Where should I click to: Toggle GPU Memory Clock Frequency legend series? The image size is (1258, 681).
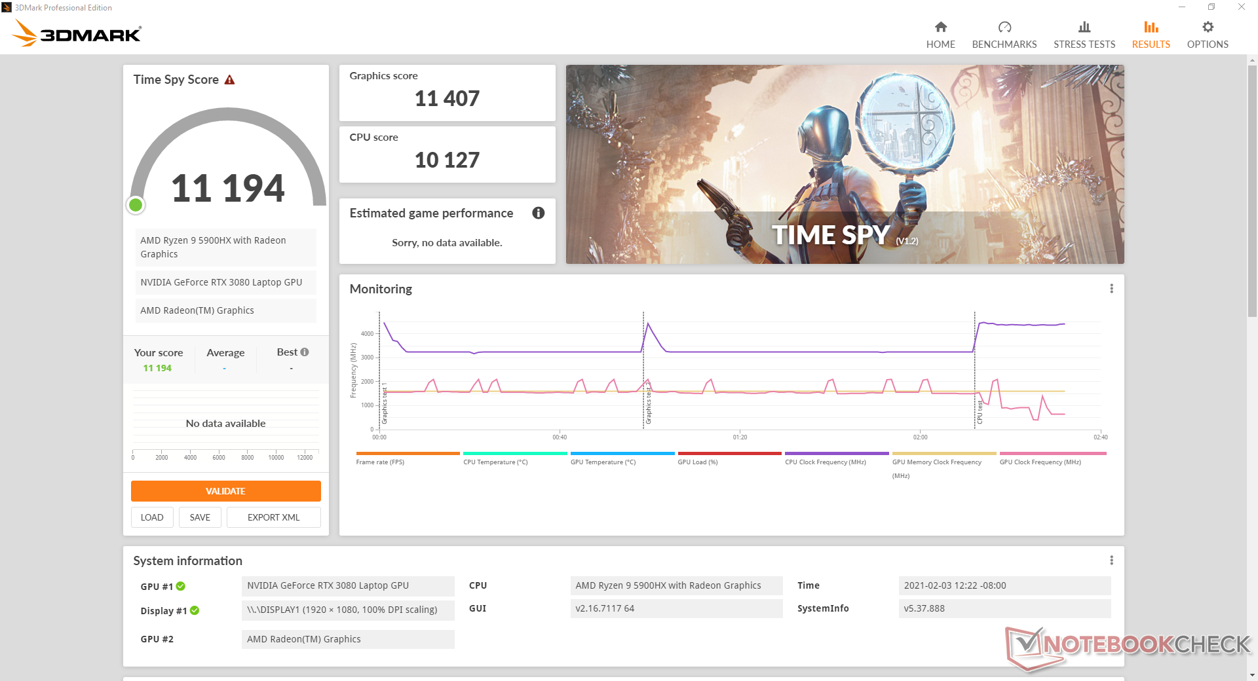pos(944,465)
